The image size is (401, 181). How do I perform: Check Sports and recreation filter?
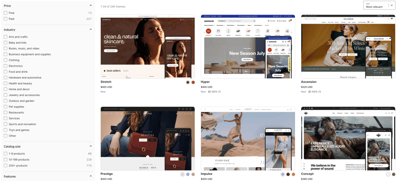[5, 124]
